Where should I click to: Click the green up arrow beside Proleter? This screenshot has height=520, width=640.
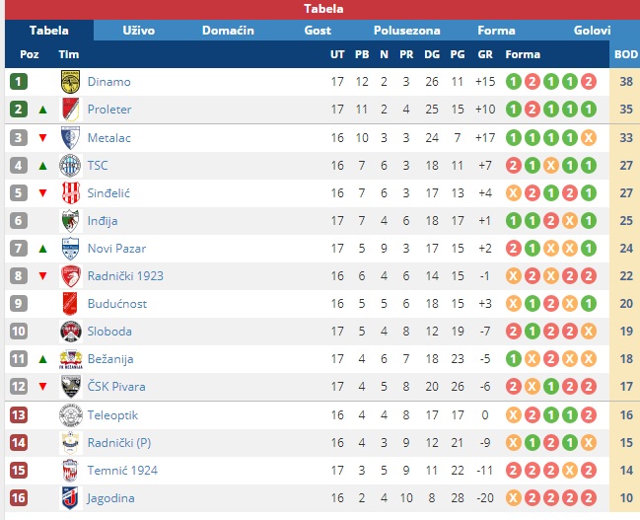tap(42, 110)
